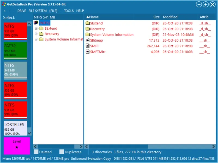The height and width of the screenshot is (163, 218).
Task: Select the green FAT32 99.2 MB tile
Action: [16, 51]
